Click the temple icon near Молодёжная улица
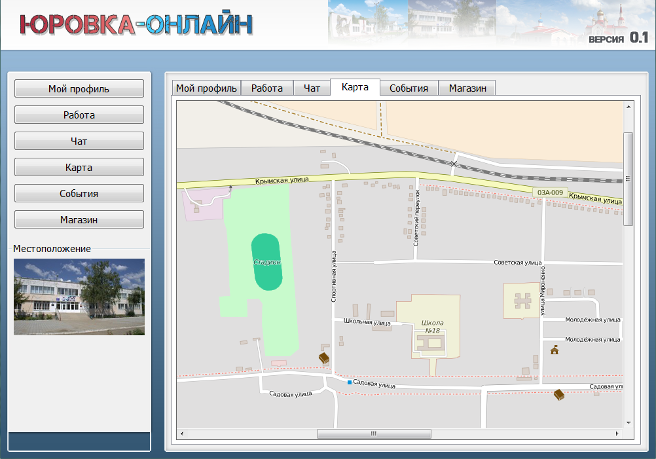 tap(555, 349)
